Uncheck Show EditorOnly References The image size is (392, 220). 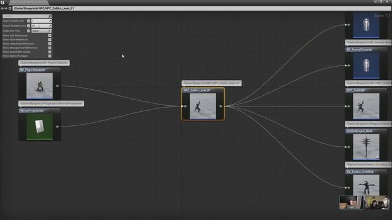coord(50,43)
